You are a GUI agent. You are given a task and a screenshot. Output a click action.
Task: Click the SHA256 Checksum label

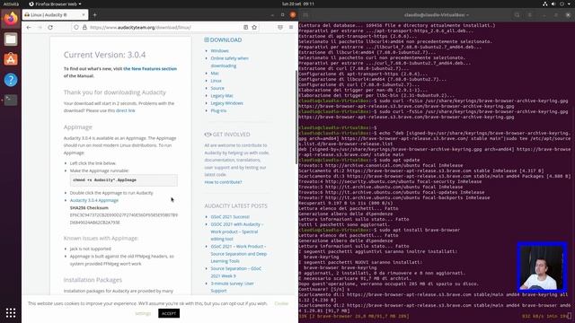point(89,207)
